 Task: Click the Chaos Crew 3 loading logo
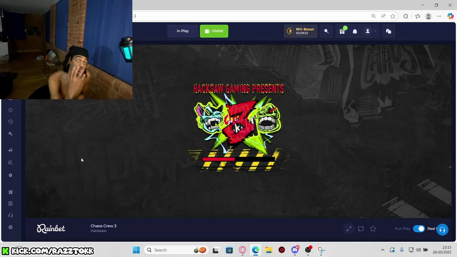[238, 123]
